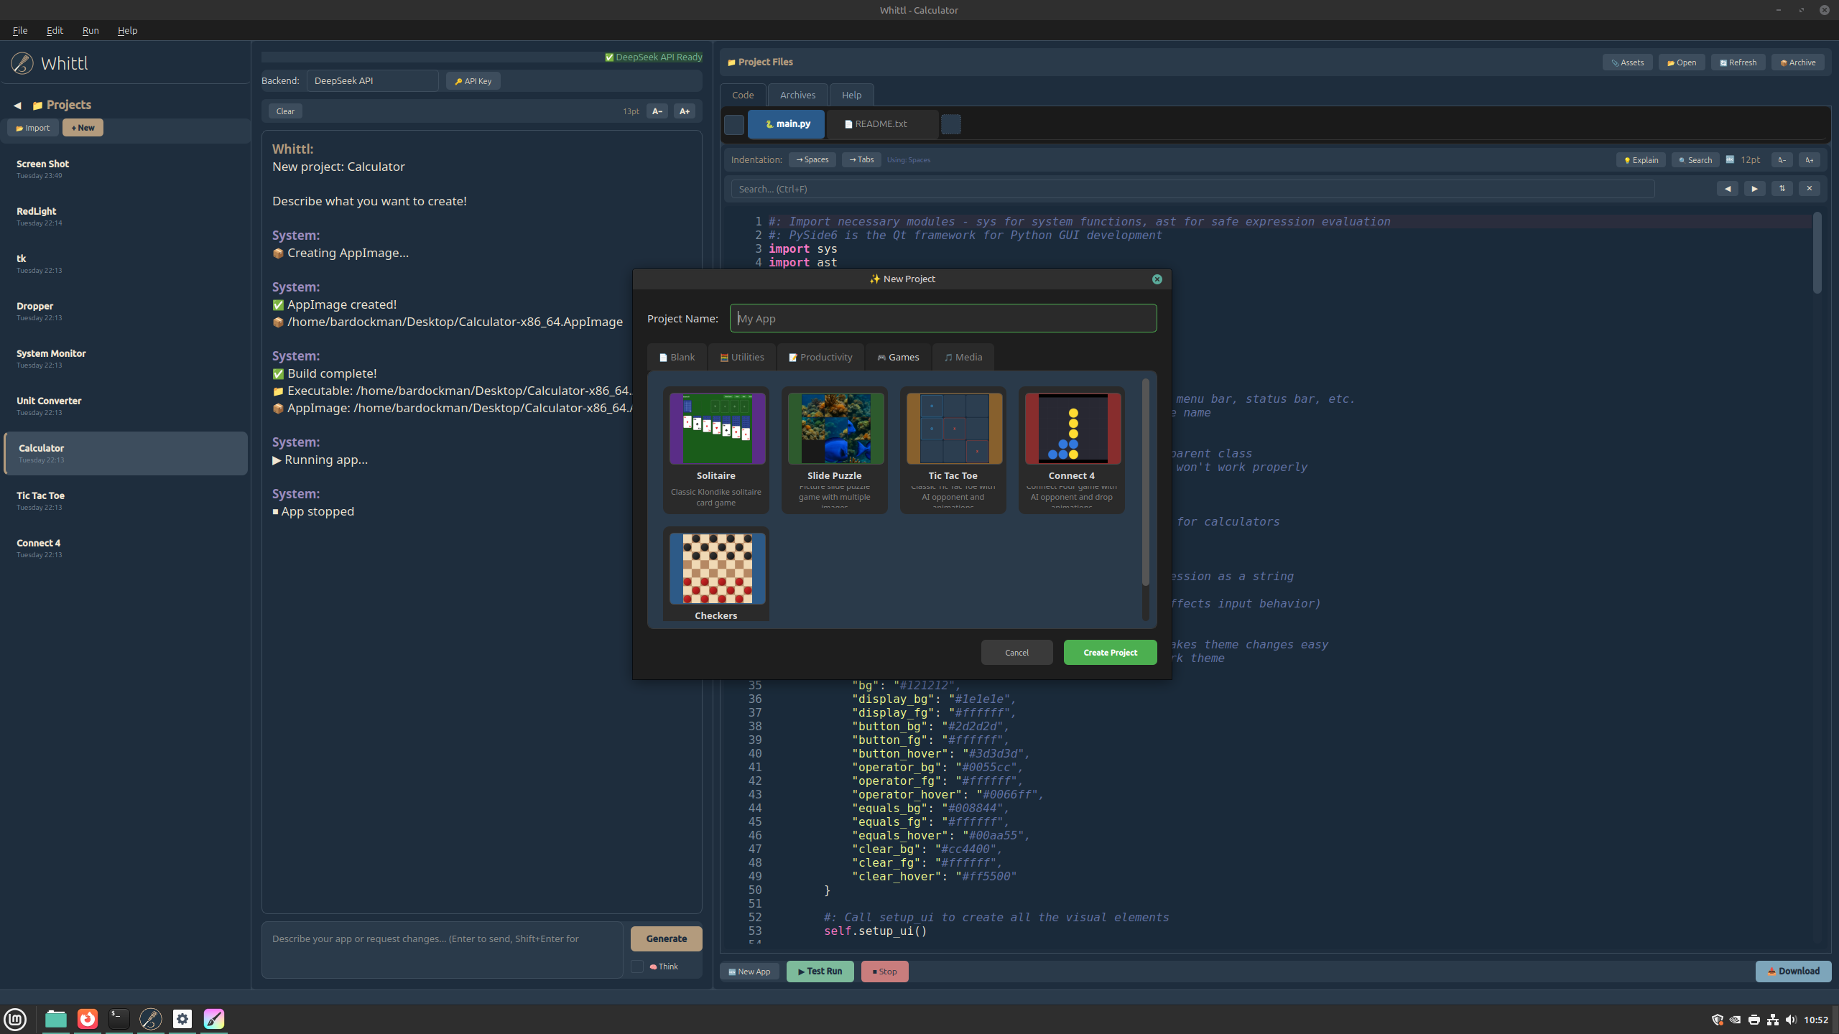Viewport: 1839px width, 1034px height.
Task: Click the Assets button in Project Files
Action: point(1627,62)
